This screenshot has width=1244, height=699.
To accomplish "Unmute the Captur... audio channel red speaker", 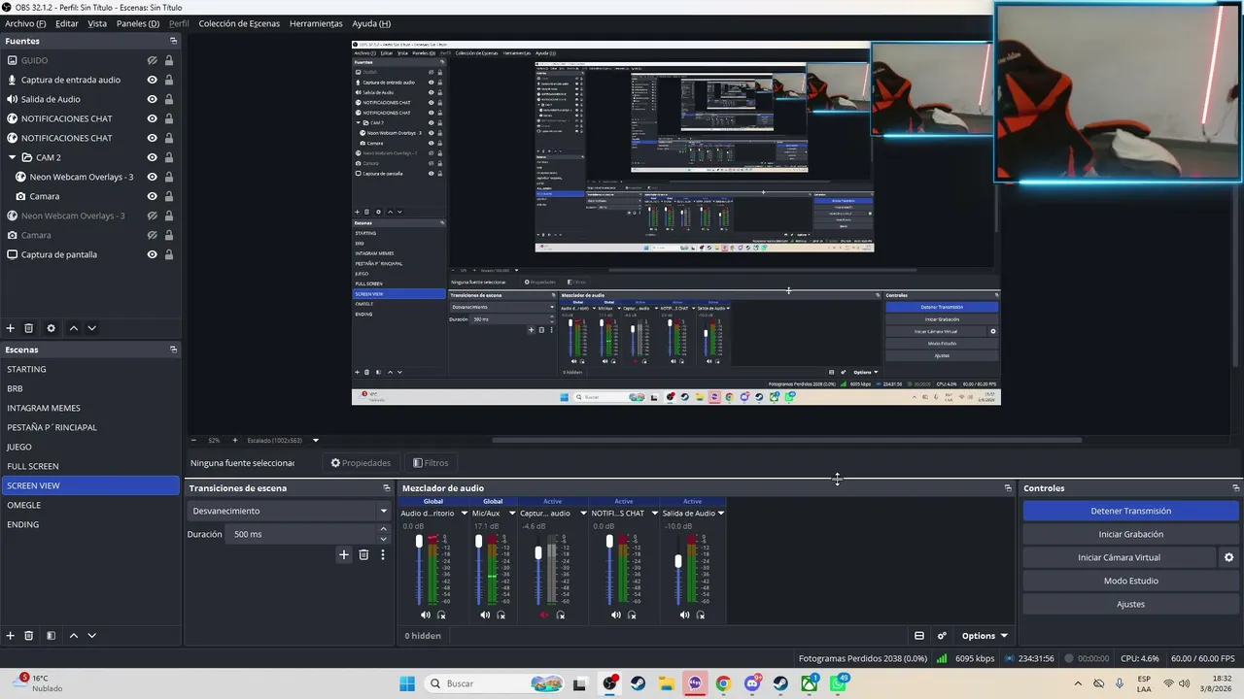I will click(544, 615).
